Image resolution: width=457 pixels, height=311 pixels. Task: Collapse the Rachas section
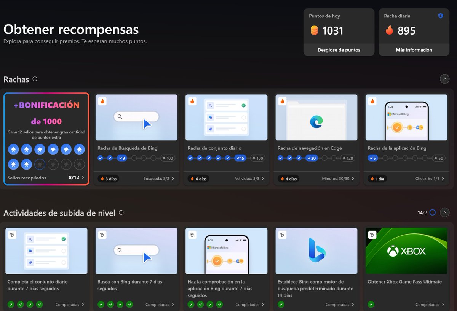(x=444, y=79)
